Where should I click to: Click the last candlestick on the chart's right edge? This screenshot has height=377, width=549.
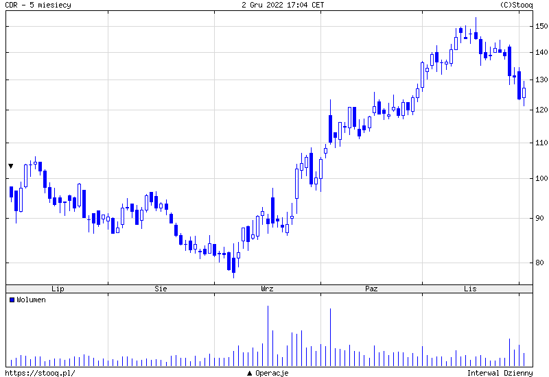coord(524,93)
